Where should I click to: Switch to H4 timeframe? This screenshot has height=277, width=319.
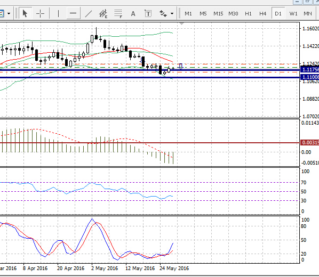[x=263, y=14]
